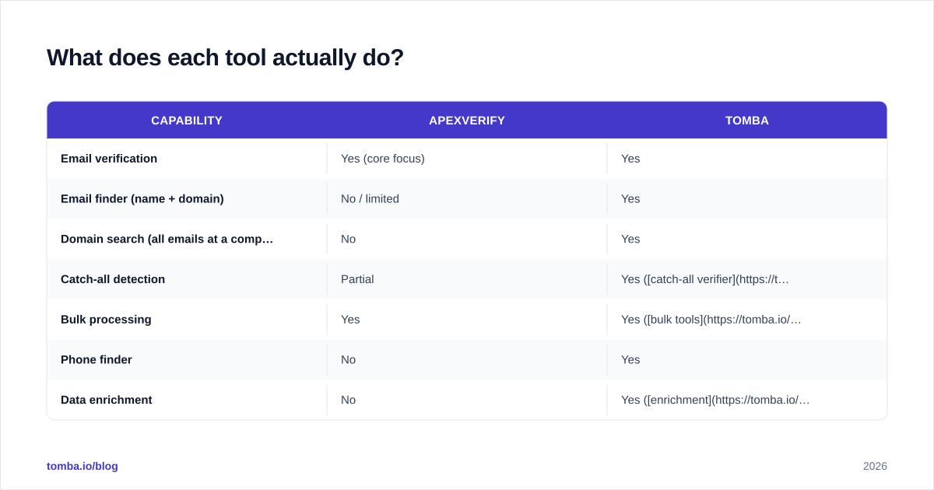Select the "Catch-all detection" row label

pos(113,279)
